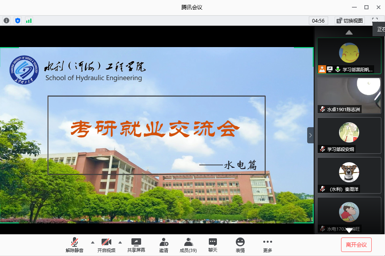
Task: Collapse the participant video sidebar
Action: pos(310,135)
